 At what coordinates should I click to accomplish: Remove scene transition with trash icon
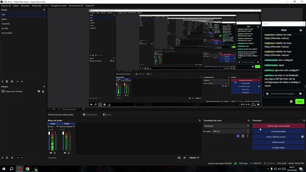coord(243,136)
